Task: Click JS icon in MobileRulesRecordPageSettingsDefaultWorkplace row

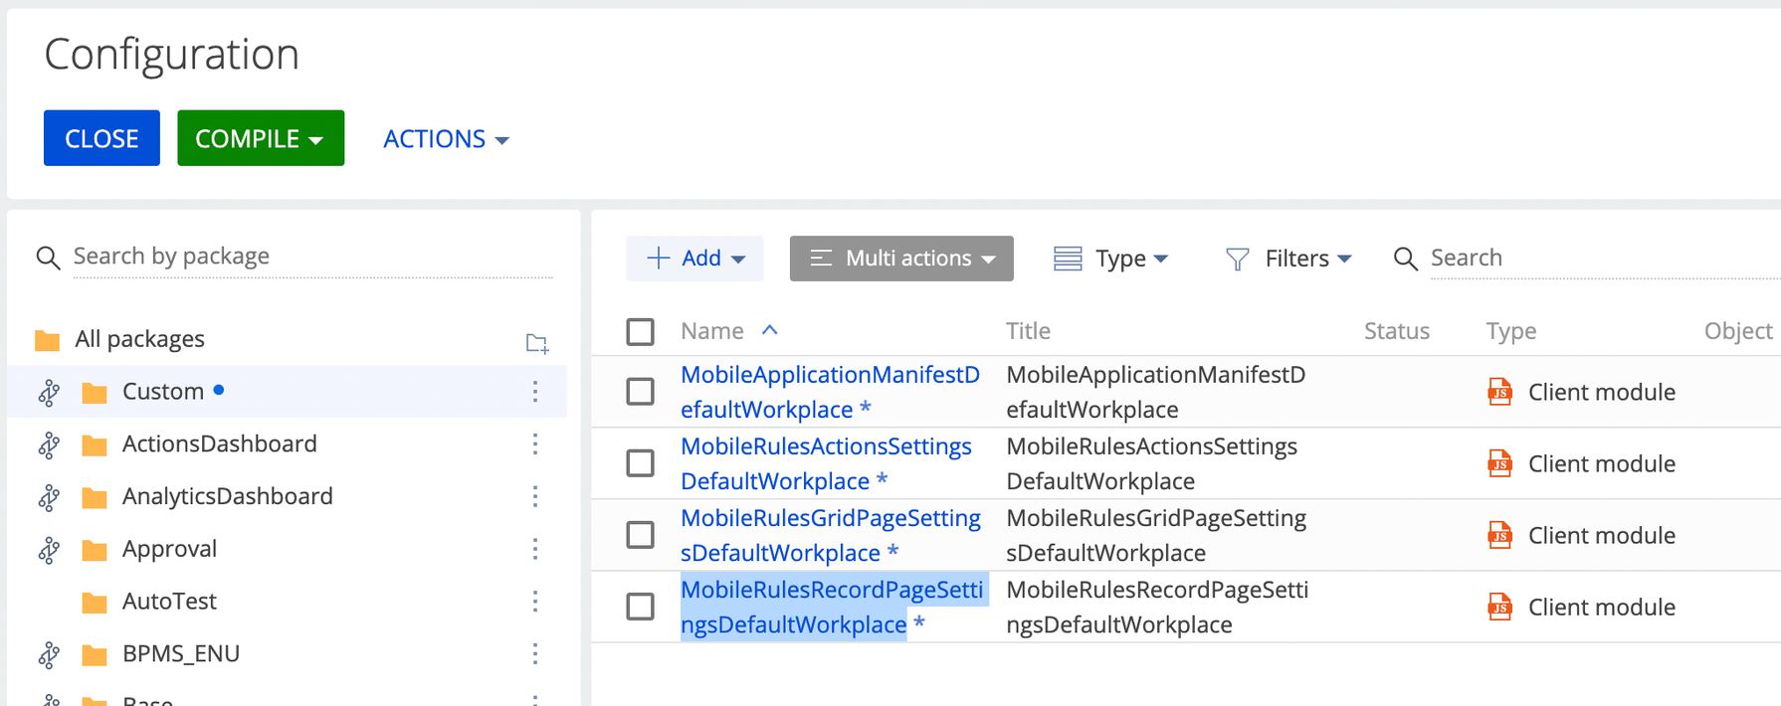Action: click(x=1499, y=607)
